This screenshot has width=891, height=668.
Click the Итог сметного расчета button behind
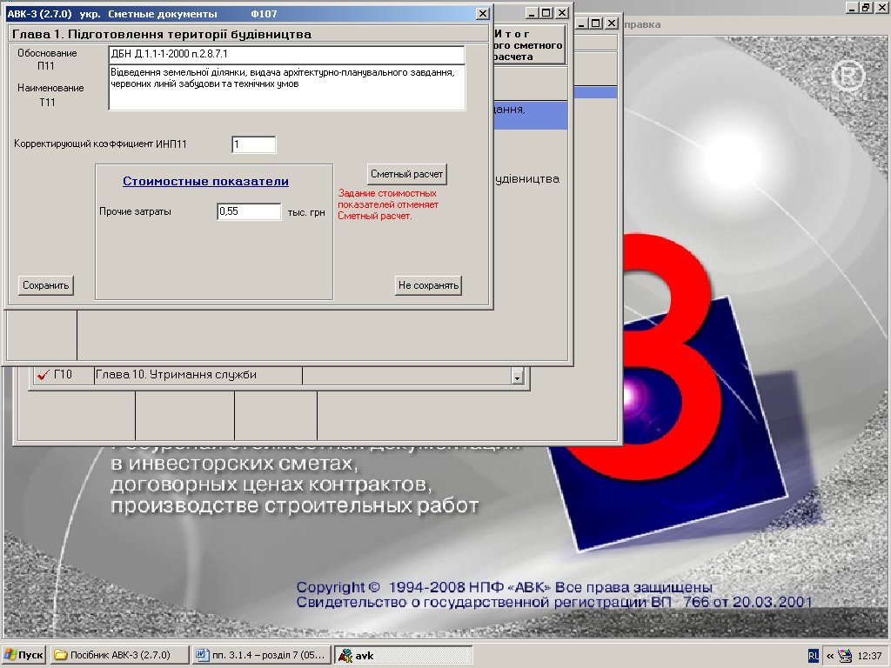[528, 45]
